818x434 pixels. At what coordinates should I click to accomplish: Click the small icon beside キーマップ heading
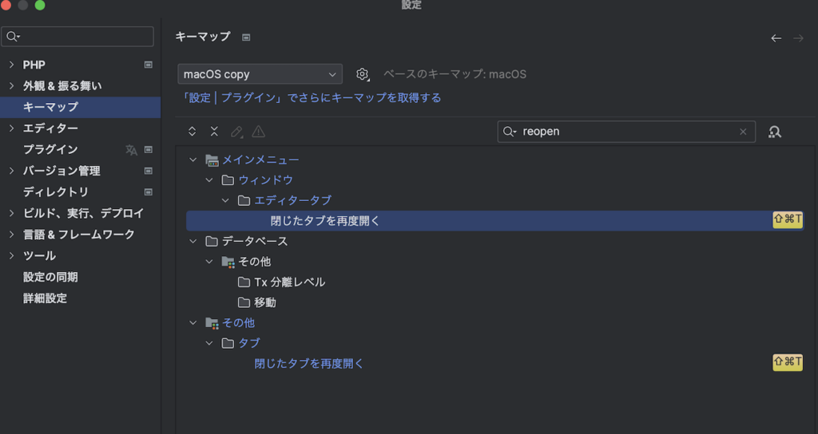coord(246,37)
